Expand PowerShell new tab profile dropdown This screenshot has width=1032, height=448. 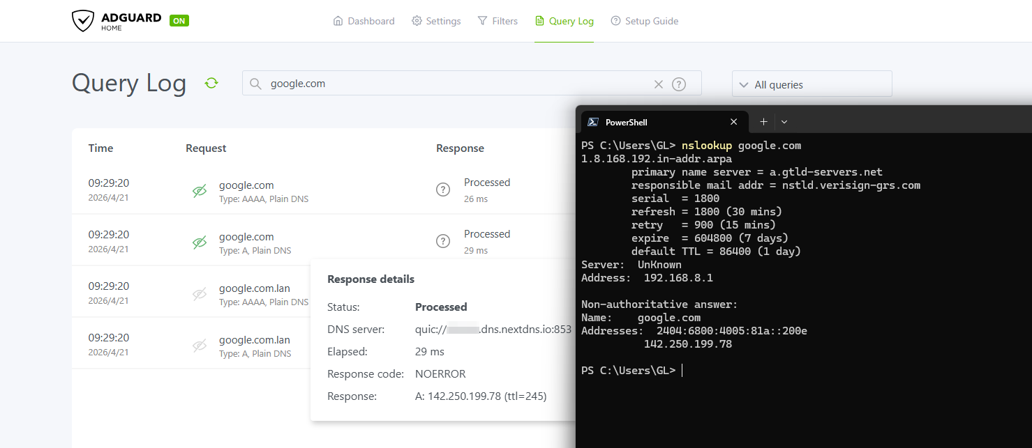[784, 122]
